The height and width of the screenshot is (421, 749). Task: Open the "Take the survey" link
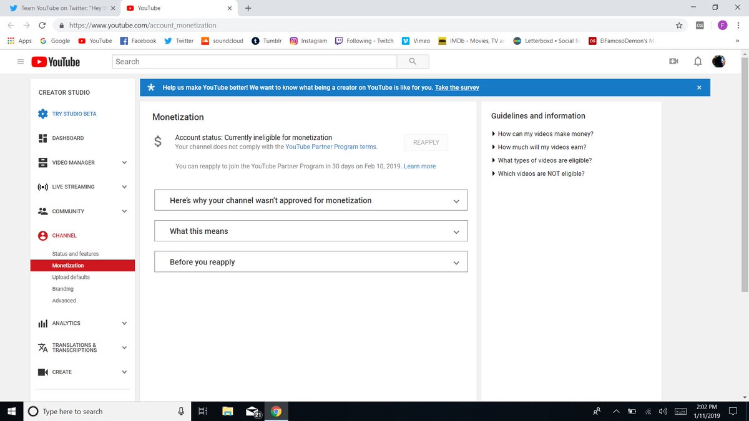(x=457, y=87)
